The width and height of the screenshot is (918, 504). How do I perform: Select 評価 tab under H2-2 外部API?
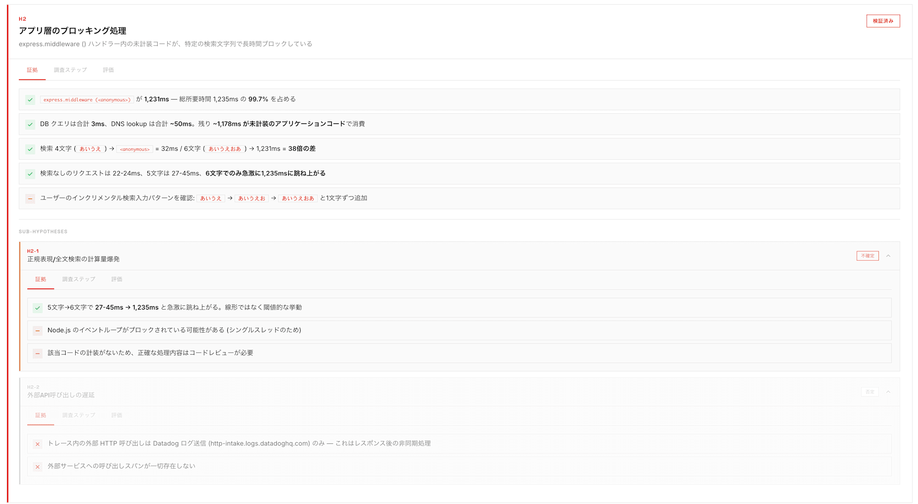(x=117, y=415)
